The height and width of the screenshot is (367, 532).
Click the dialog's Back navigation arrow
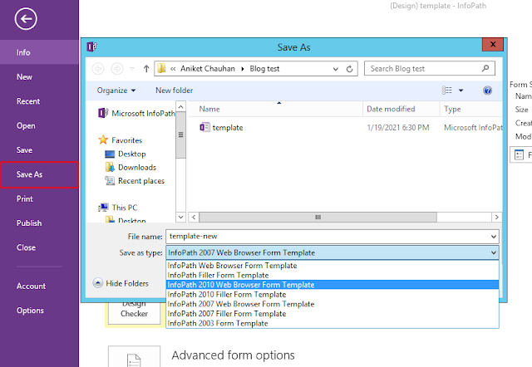pyautogui.click(x=98, y=69)
